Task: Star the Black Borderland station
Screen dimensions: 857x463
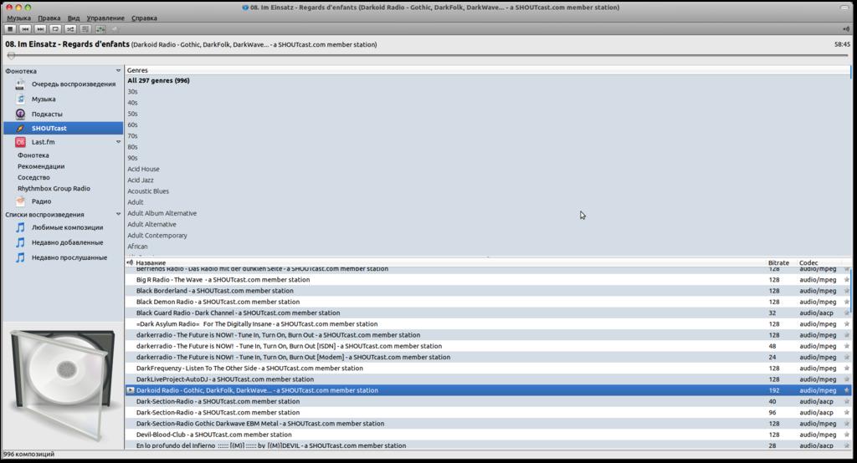Action: pyautogui.click(x=847, y=291)
